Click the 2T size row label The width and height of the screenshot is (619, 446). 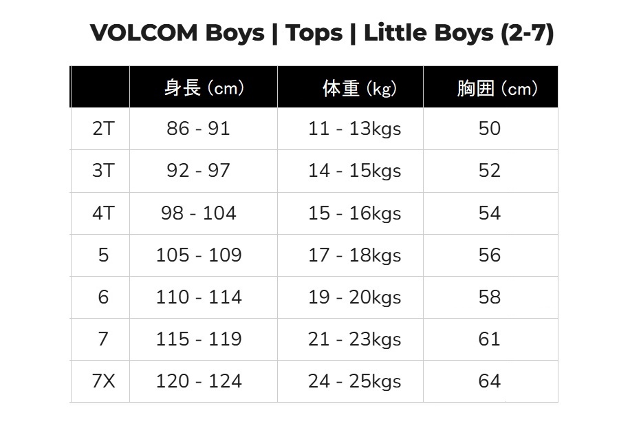click(x=103, y=129)
